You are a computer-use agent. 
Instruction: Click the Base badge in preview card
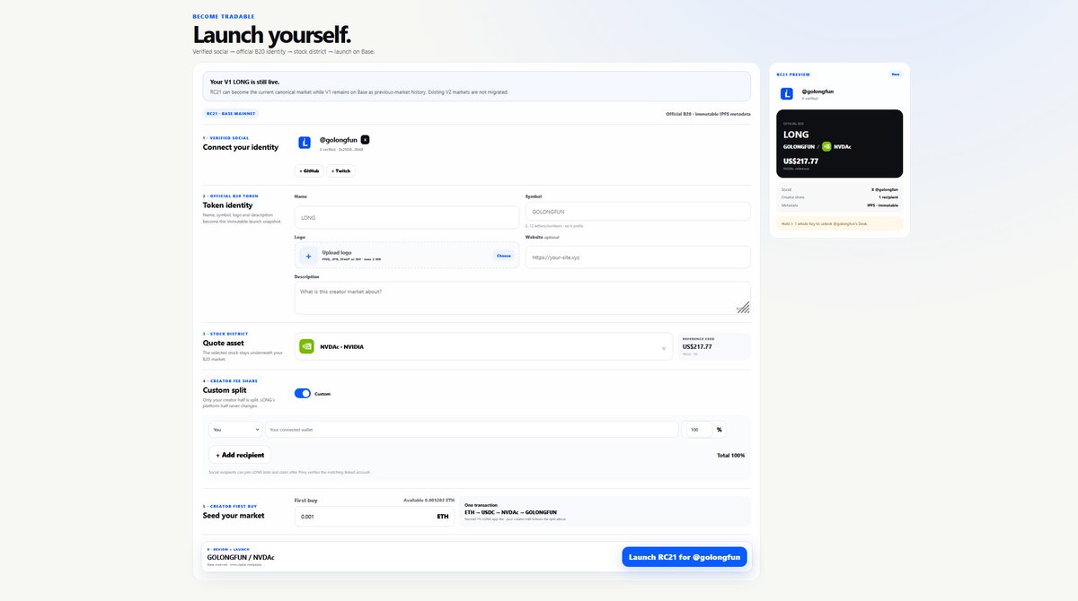coord(896,74)
